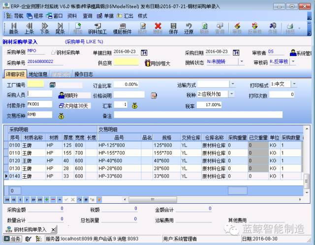Click the 模胚板件 toolbar icon
This screenshot has height=245, width=315.
[123, 29]
